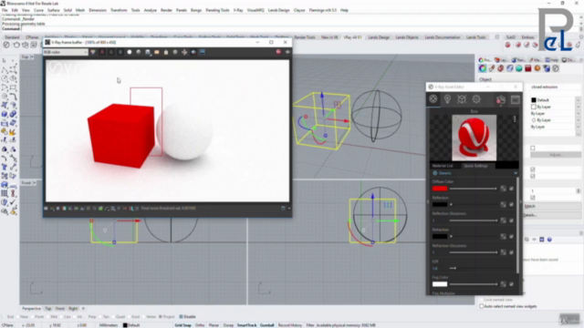Expand Asset Editor left panel arrow

(428, 201)
